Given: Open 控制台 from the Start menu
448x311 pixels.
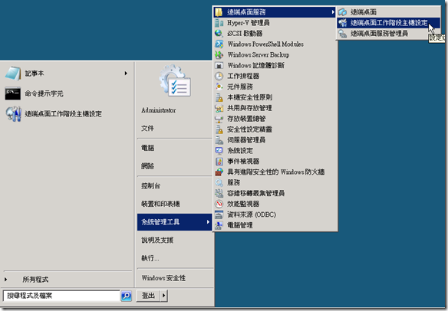Looking at the screenshot, I should pos(151,186).
